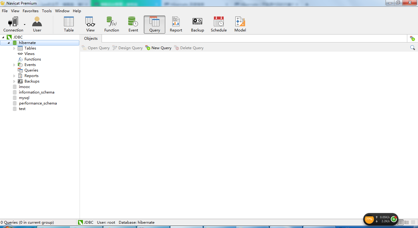Viewport: 418px width, 228px height.
Task: Open the Report toolbar button
Action: point(176,24)
